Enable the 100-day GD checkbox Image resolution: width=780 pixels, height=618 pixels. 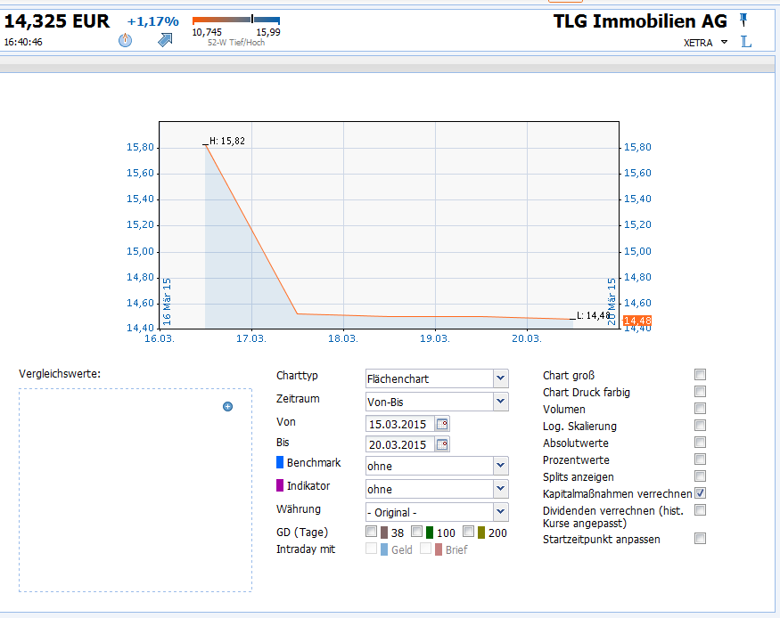click(415, 533)
